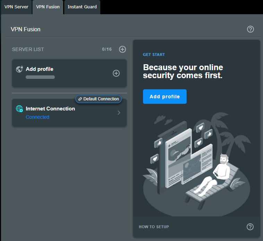263x241 pixels.
Task: Click the link icon in Default Connection badge
Action: point(80,99)
